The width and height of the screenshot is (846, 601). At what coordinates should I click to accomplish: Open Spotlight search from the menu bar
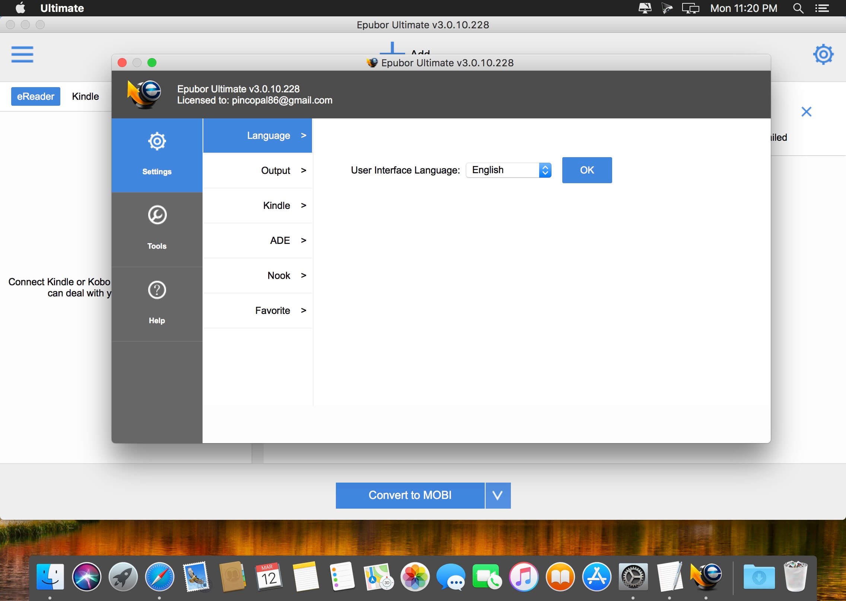[798, 8]
